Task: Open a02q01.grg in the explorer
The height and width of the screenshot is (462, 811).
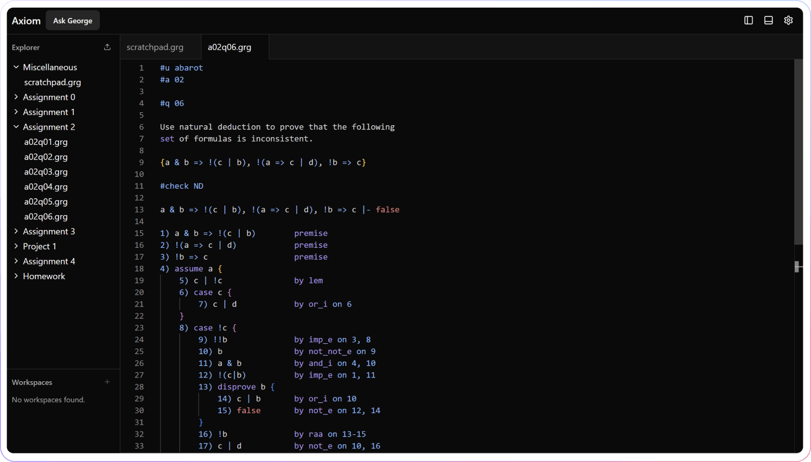Action: point(46,142)
